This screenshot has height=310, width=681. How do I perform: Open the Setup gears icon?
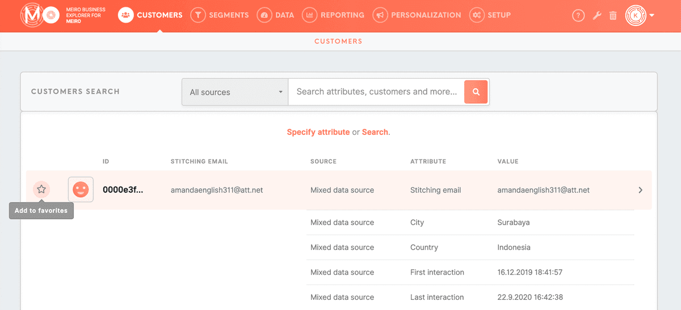tap(477, 15)
